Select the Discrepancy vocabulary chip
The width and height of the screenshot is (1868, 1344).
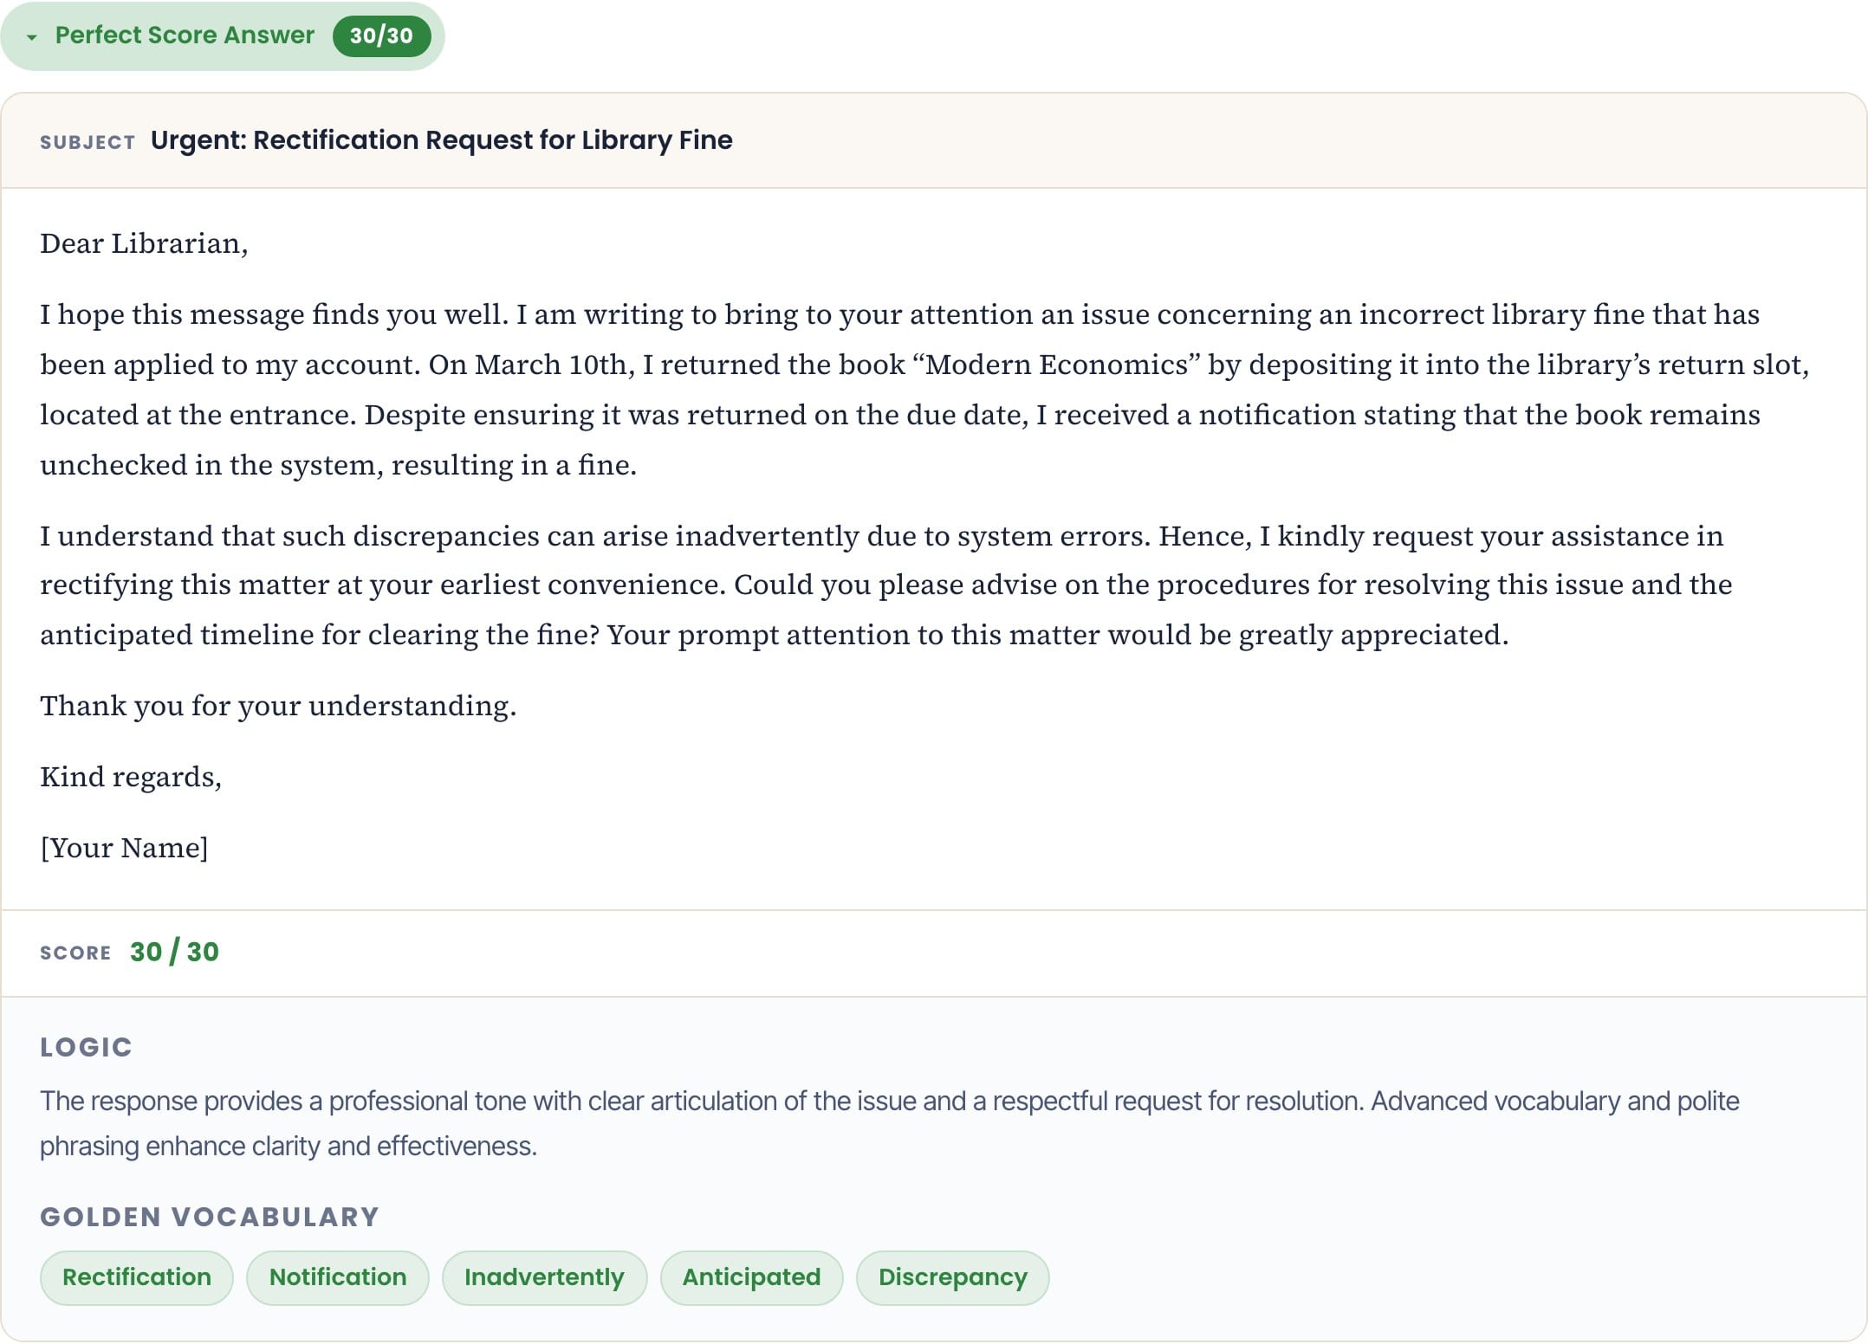(952, 1277)
